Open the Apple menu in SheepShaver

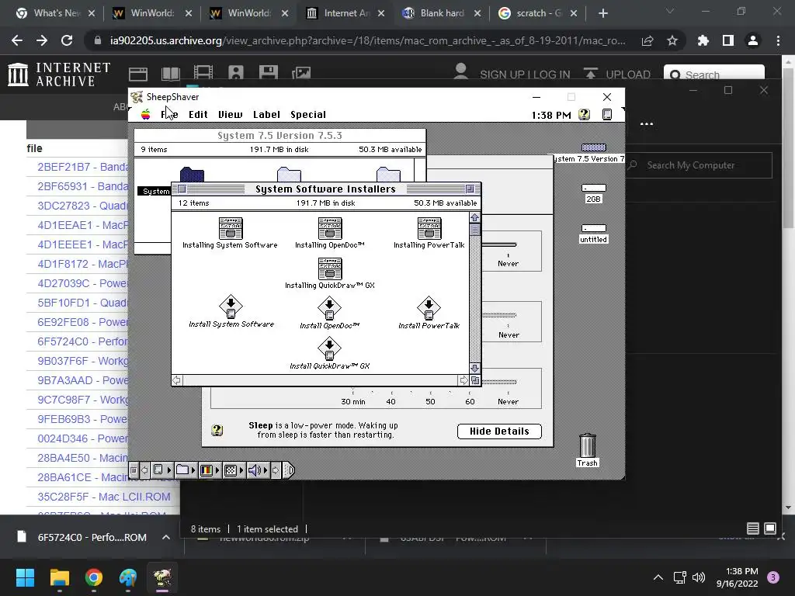145,114
